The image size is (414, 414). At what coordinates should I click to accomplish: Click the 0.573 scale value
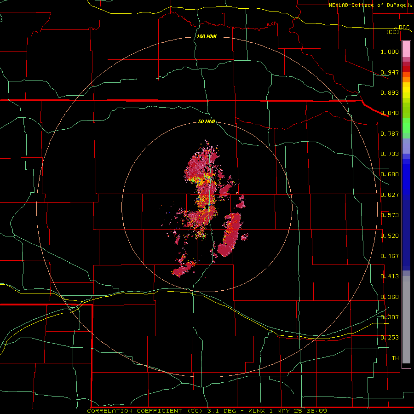390,215
